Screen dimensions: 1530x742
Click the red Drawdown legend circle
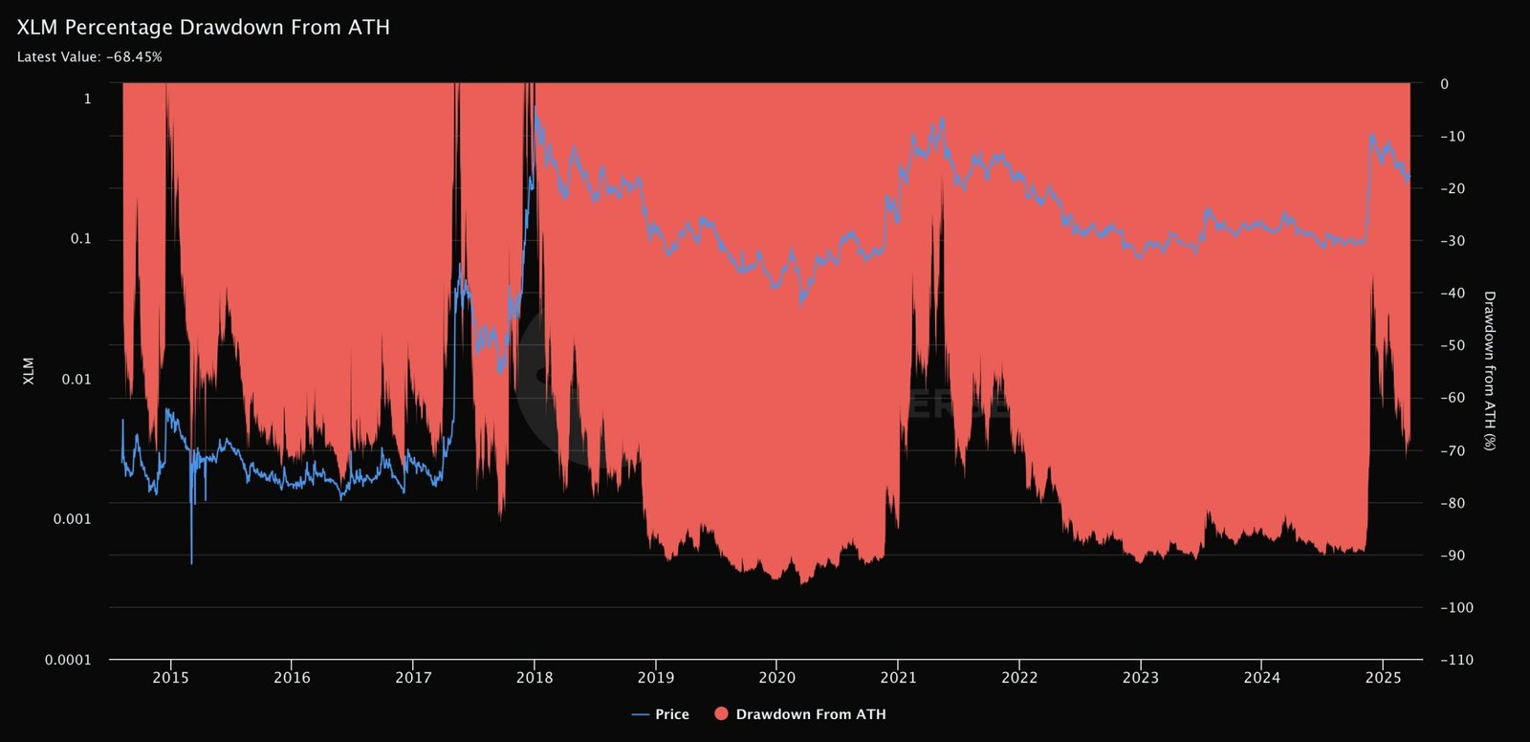pos(721,714)
